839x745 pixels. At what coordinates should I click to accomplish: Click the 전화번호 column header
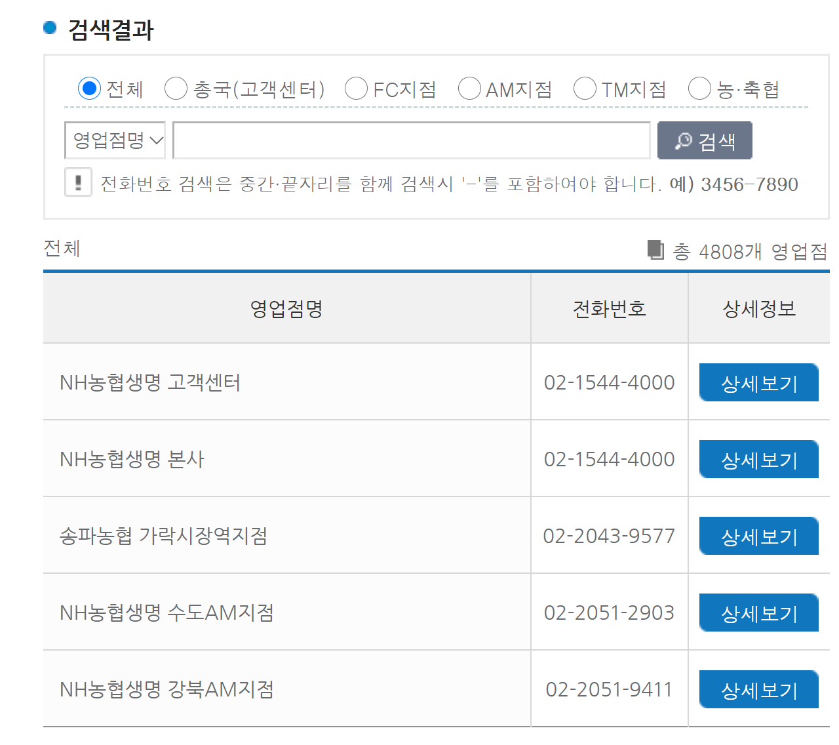coord(610,308)
